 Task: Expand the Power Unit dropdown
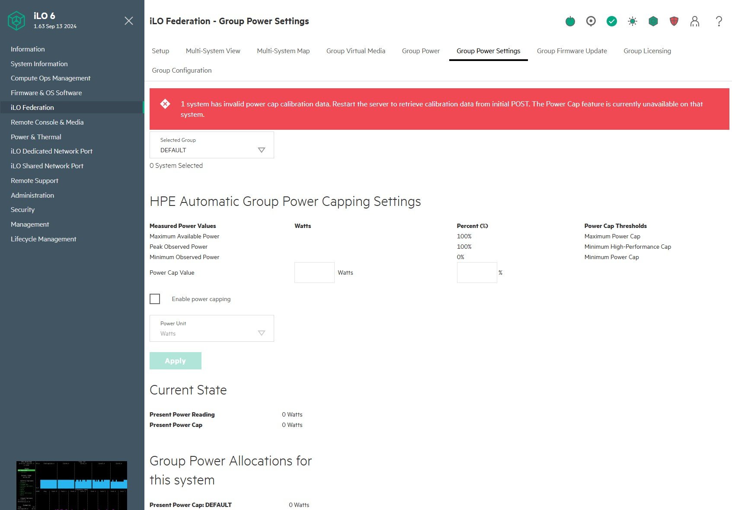pos(211,328)
